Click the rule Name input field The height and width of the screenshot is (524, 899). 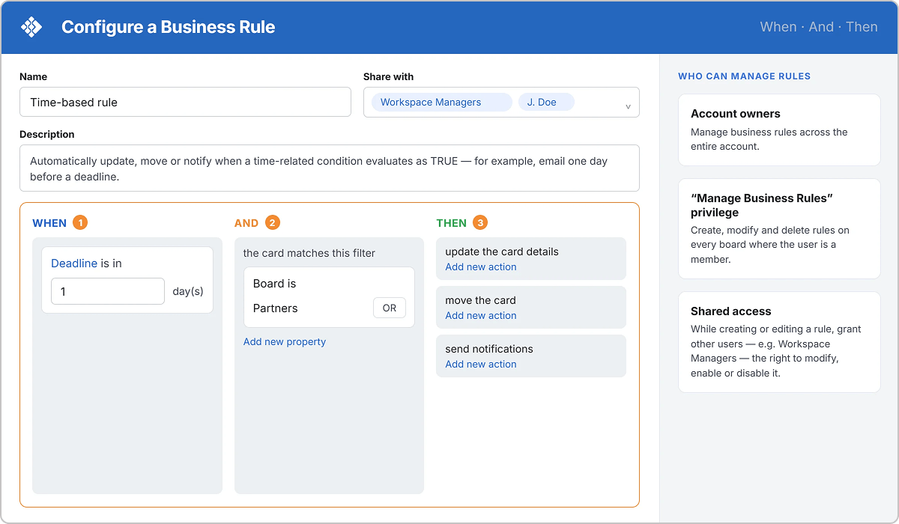(185, 102)
